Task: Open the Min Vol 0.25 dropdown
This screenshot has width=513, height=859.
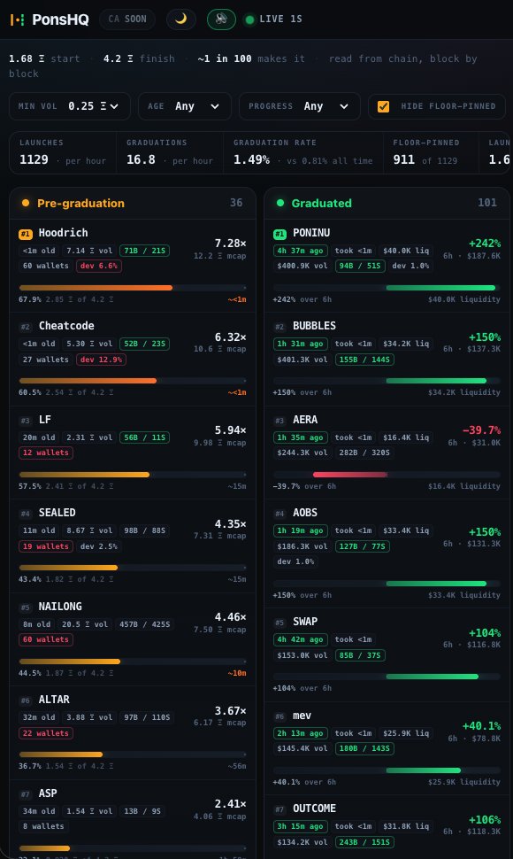Action: [x=70, y=106]
